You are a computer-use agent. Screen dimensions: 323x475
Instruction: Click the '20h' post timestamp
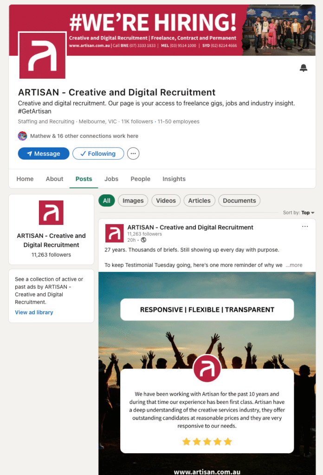point(131,240)
